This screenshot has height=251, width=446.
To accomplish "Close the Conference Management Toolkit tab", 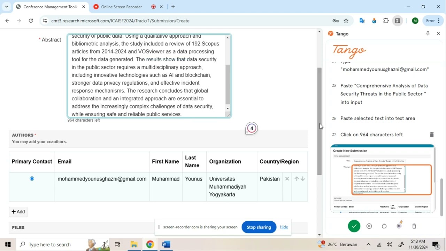I will [84, 7].
